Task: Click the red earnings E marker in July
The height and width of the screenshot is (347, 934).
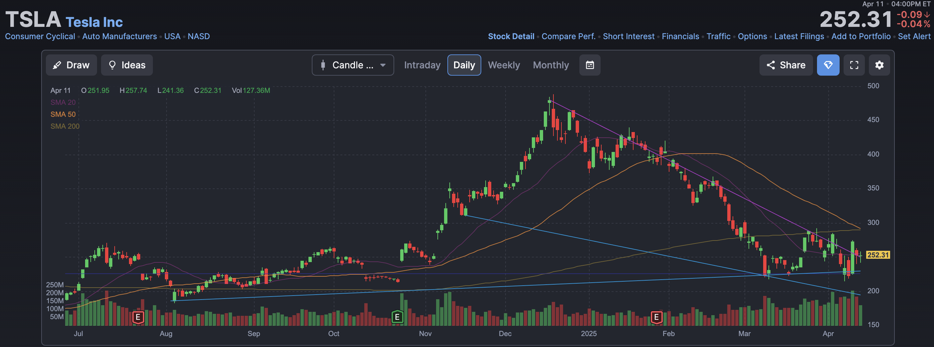Action: (138, 317)
